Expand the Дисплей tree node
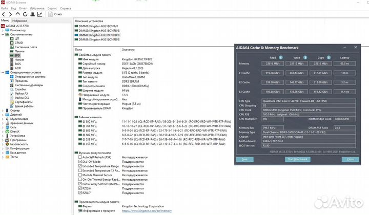 3,115
